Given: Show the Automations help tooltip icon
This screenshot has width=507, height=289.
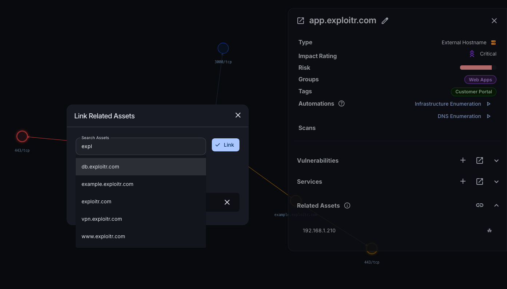Looking at the screenshot, I should [x=341, y=103].
